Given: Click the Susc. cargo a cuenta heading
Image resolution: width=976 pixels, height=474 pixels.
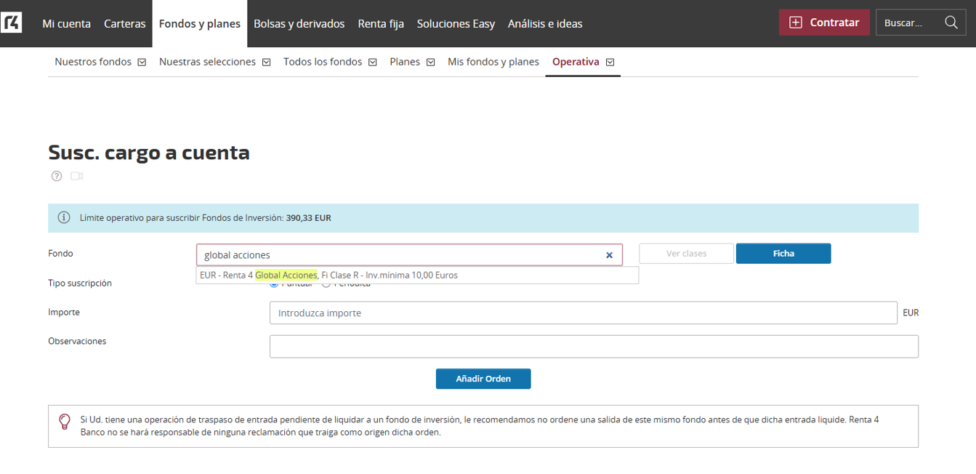Looking at the screenshot, I should [149, 152].
